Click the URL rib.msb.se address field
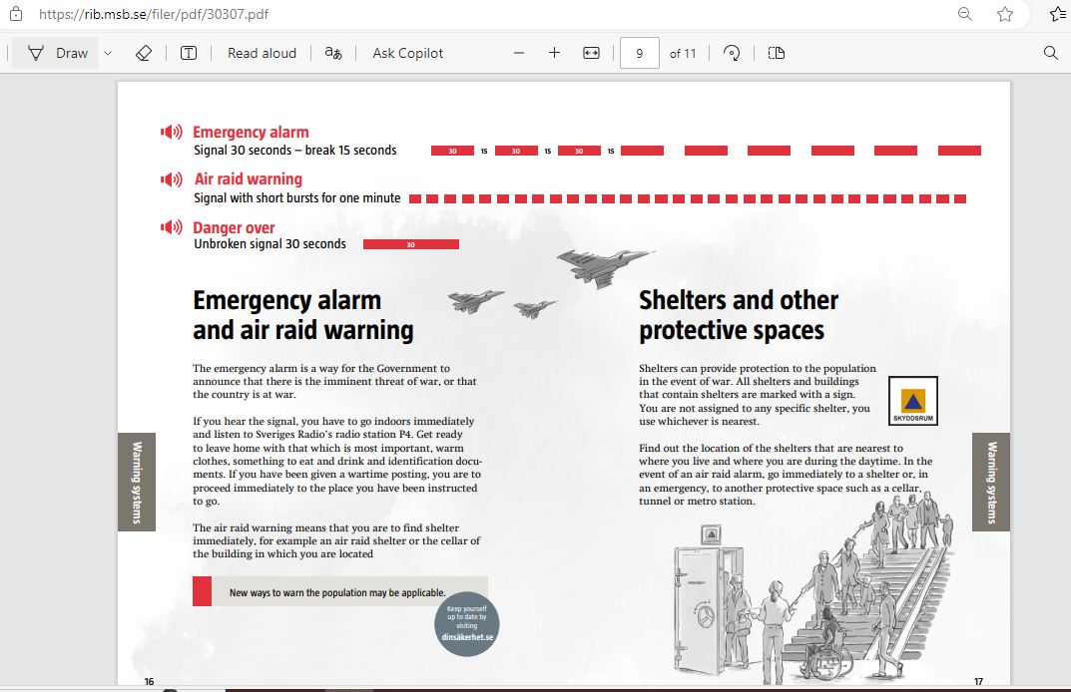 [x=153, y=14]
